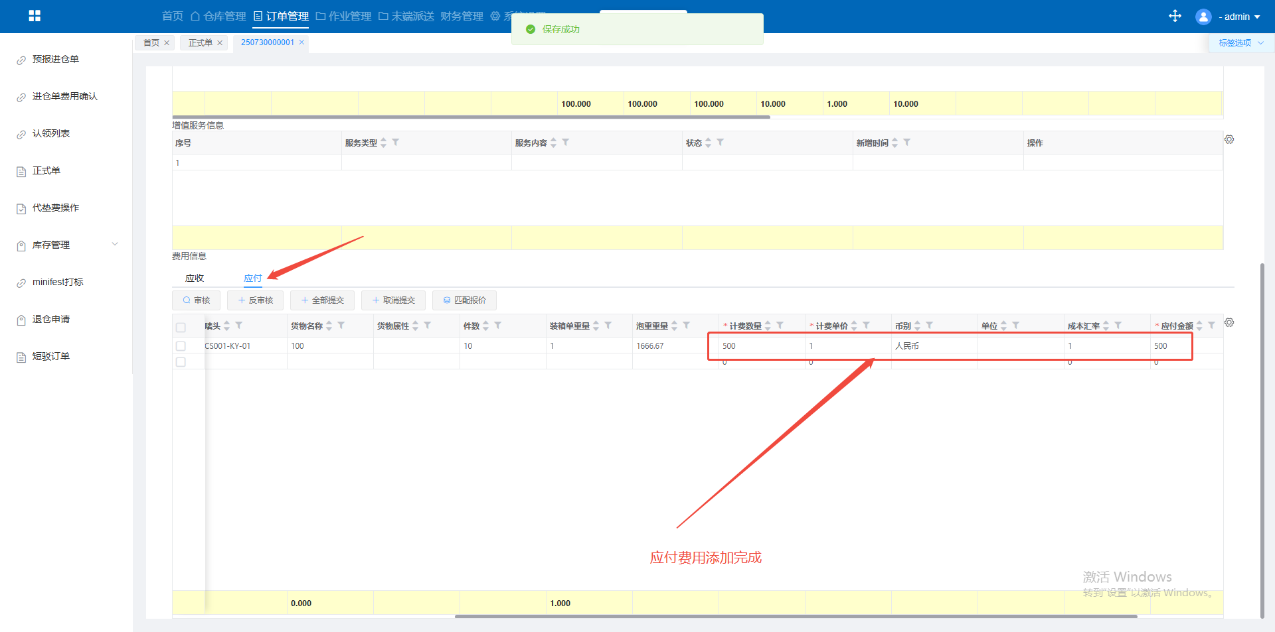
Task: Click filter icon on 服务类型 column
Action: 396,143
